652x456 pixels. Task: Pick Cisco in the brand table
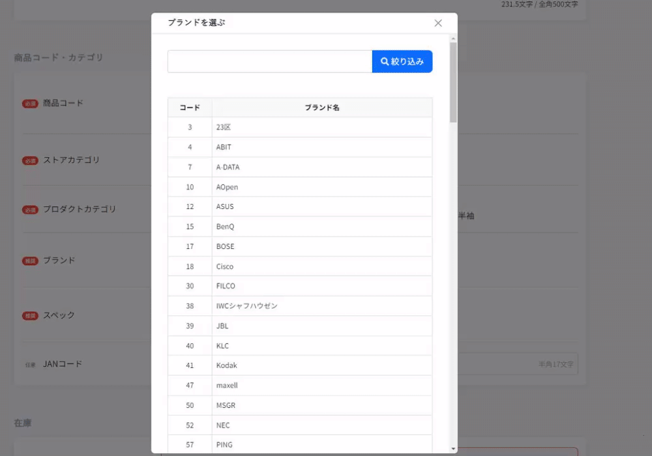[x=300, y=266]
